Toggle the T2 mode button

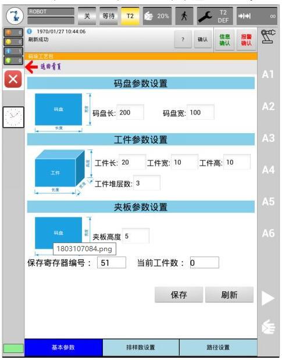pos(130,16)
